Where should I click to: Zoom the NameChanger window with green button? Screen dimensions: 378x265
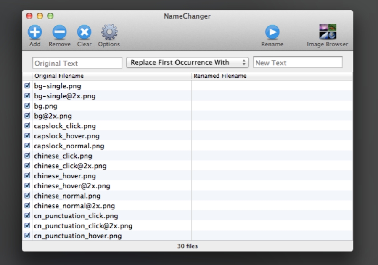(x=50, y=16)
